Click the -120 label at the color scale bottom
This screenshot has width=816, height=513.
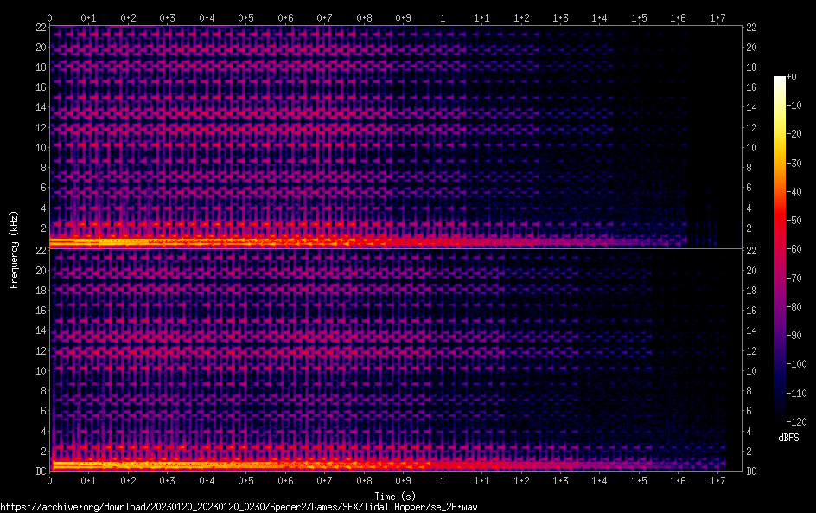pyautogui.click(x=788, y=422)
